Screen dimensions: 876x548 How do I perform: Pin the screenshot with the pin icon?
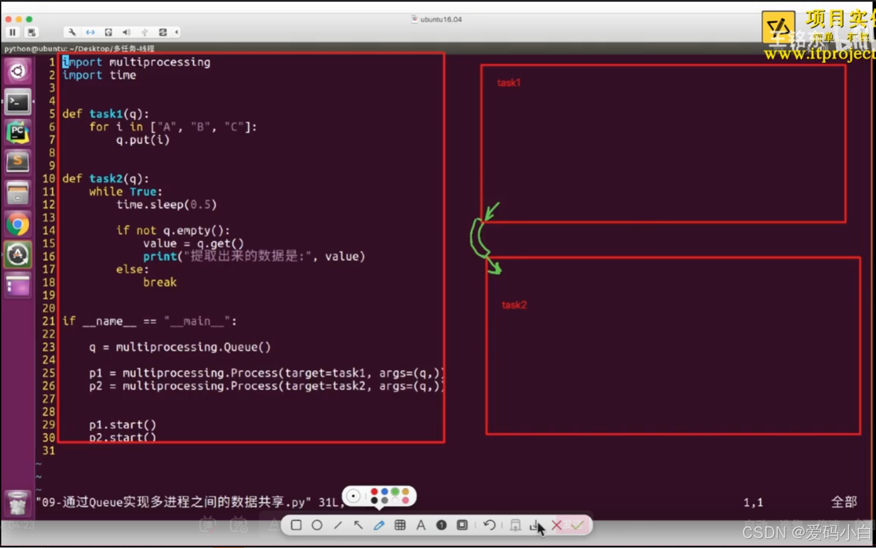pyautogui.click(x=515, y=525)
